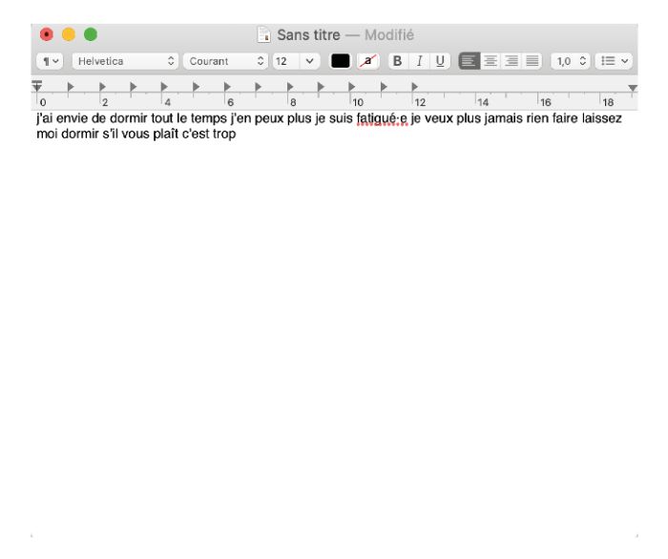668x559 pixels.
Task: Open the text background color button
Action: point(368,61)
